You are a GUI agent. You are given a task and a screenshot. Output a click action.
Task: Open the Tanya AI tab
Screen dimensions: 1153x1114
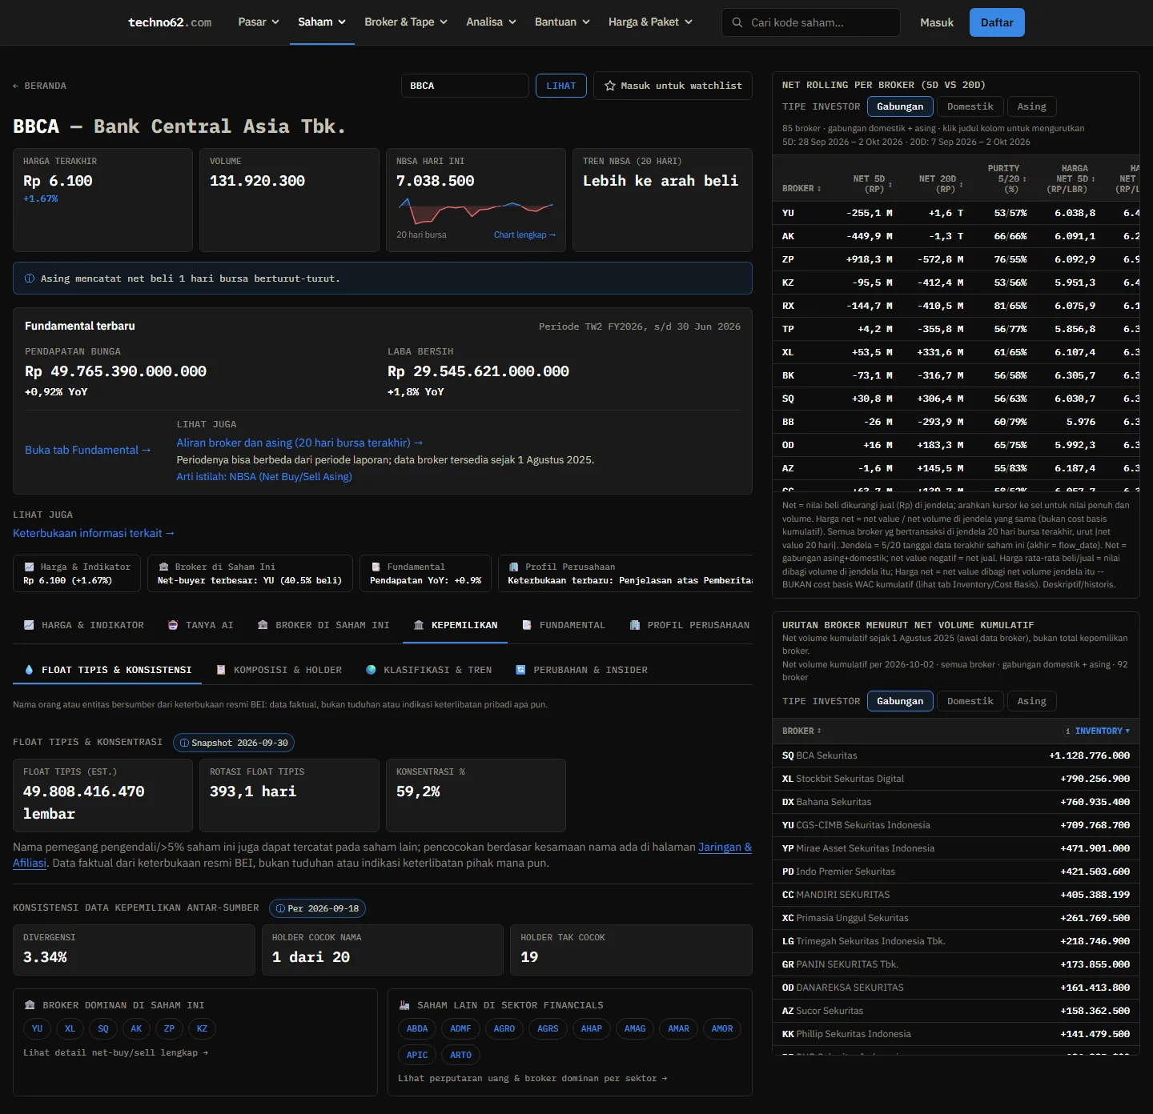(200, 625)
